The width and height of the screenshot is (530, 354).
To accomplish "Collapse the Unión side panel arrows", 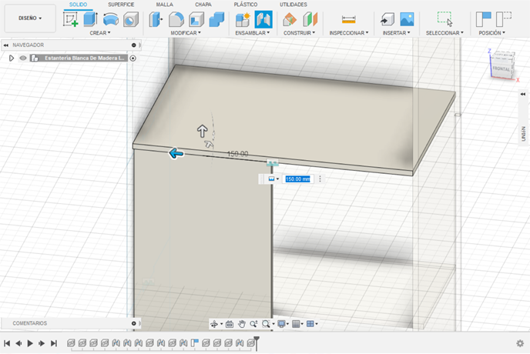I will [x=523, y=94].
